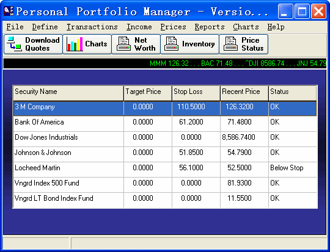Click the 110.5000 stop loss value
Screen dimensions: 330x252
(x=191, y=107)
